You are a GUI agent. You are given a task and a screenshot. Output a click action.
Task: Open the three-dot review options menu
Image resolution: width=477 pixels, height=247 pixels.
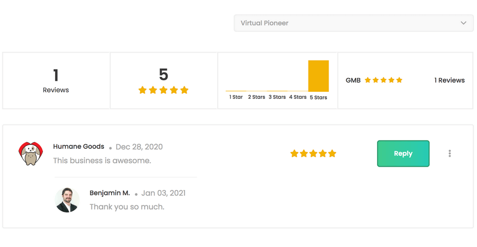450,153
